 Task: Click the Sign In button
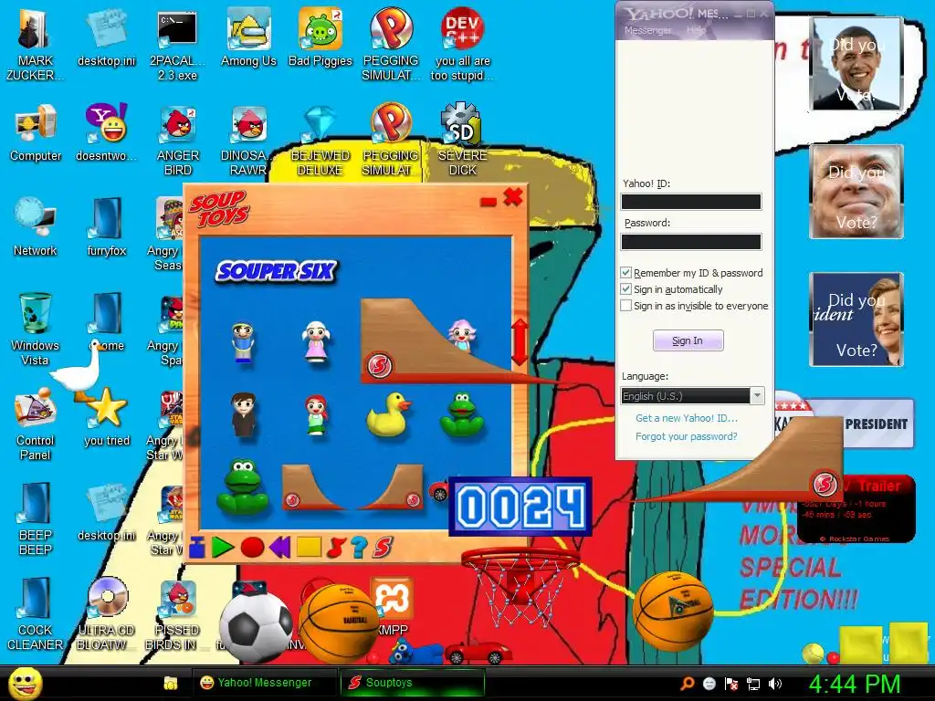688,340
